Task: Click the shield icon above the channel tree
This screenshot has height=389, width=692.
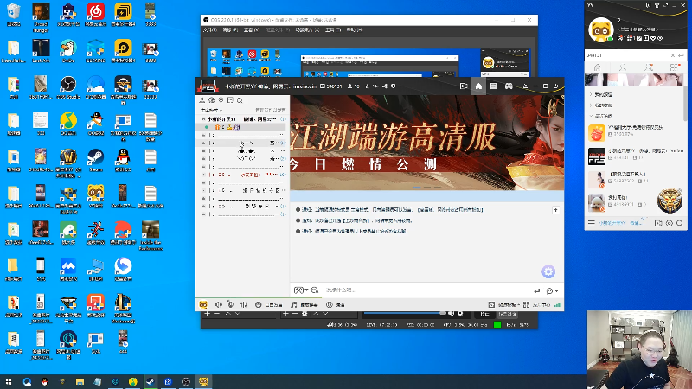Action: point(221,100)
